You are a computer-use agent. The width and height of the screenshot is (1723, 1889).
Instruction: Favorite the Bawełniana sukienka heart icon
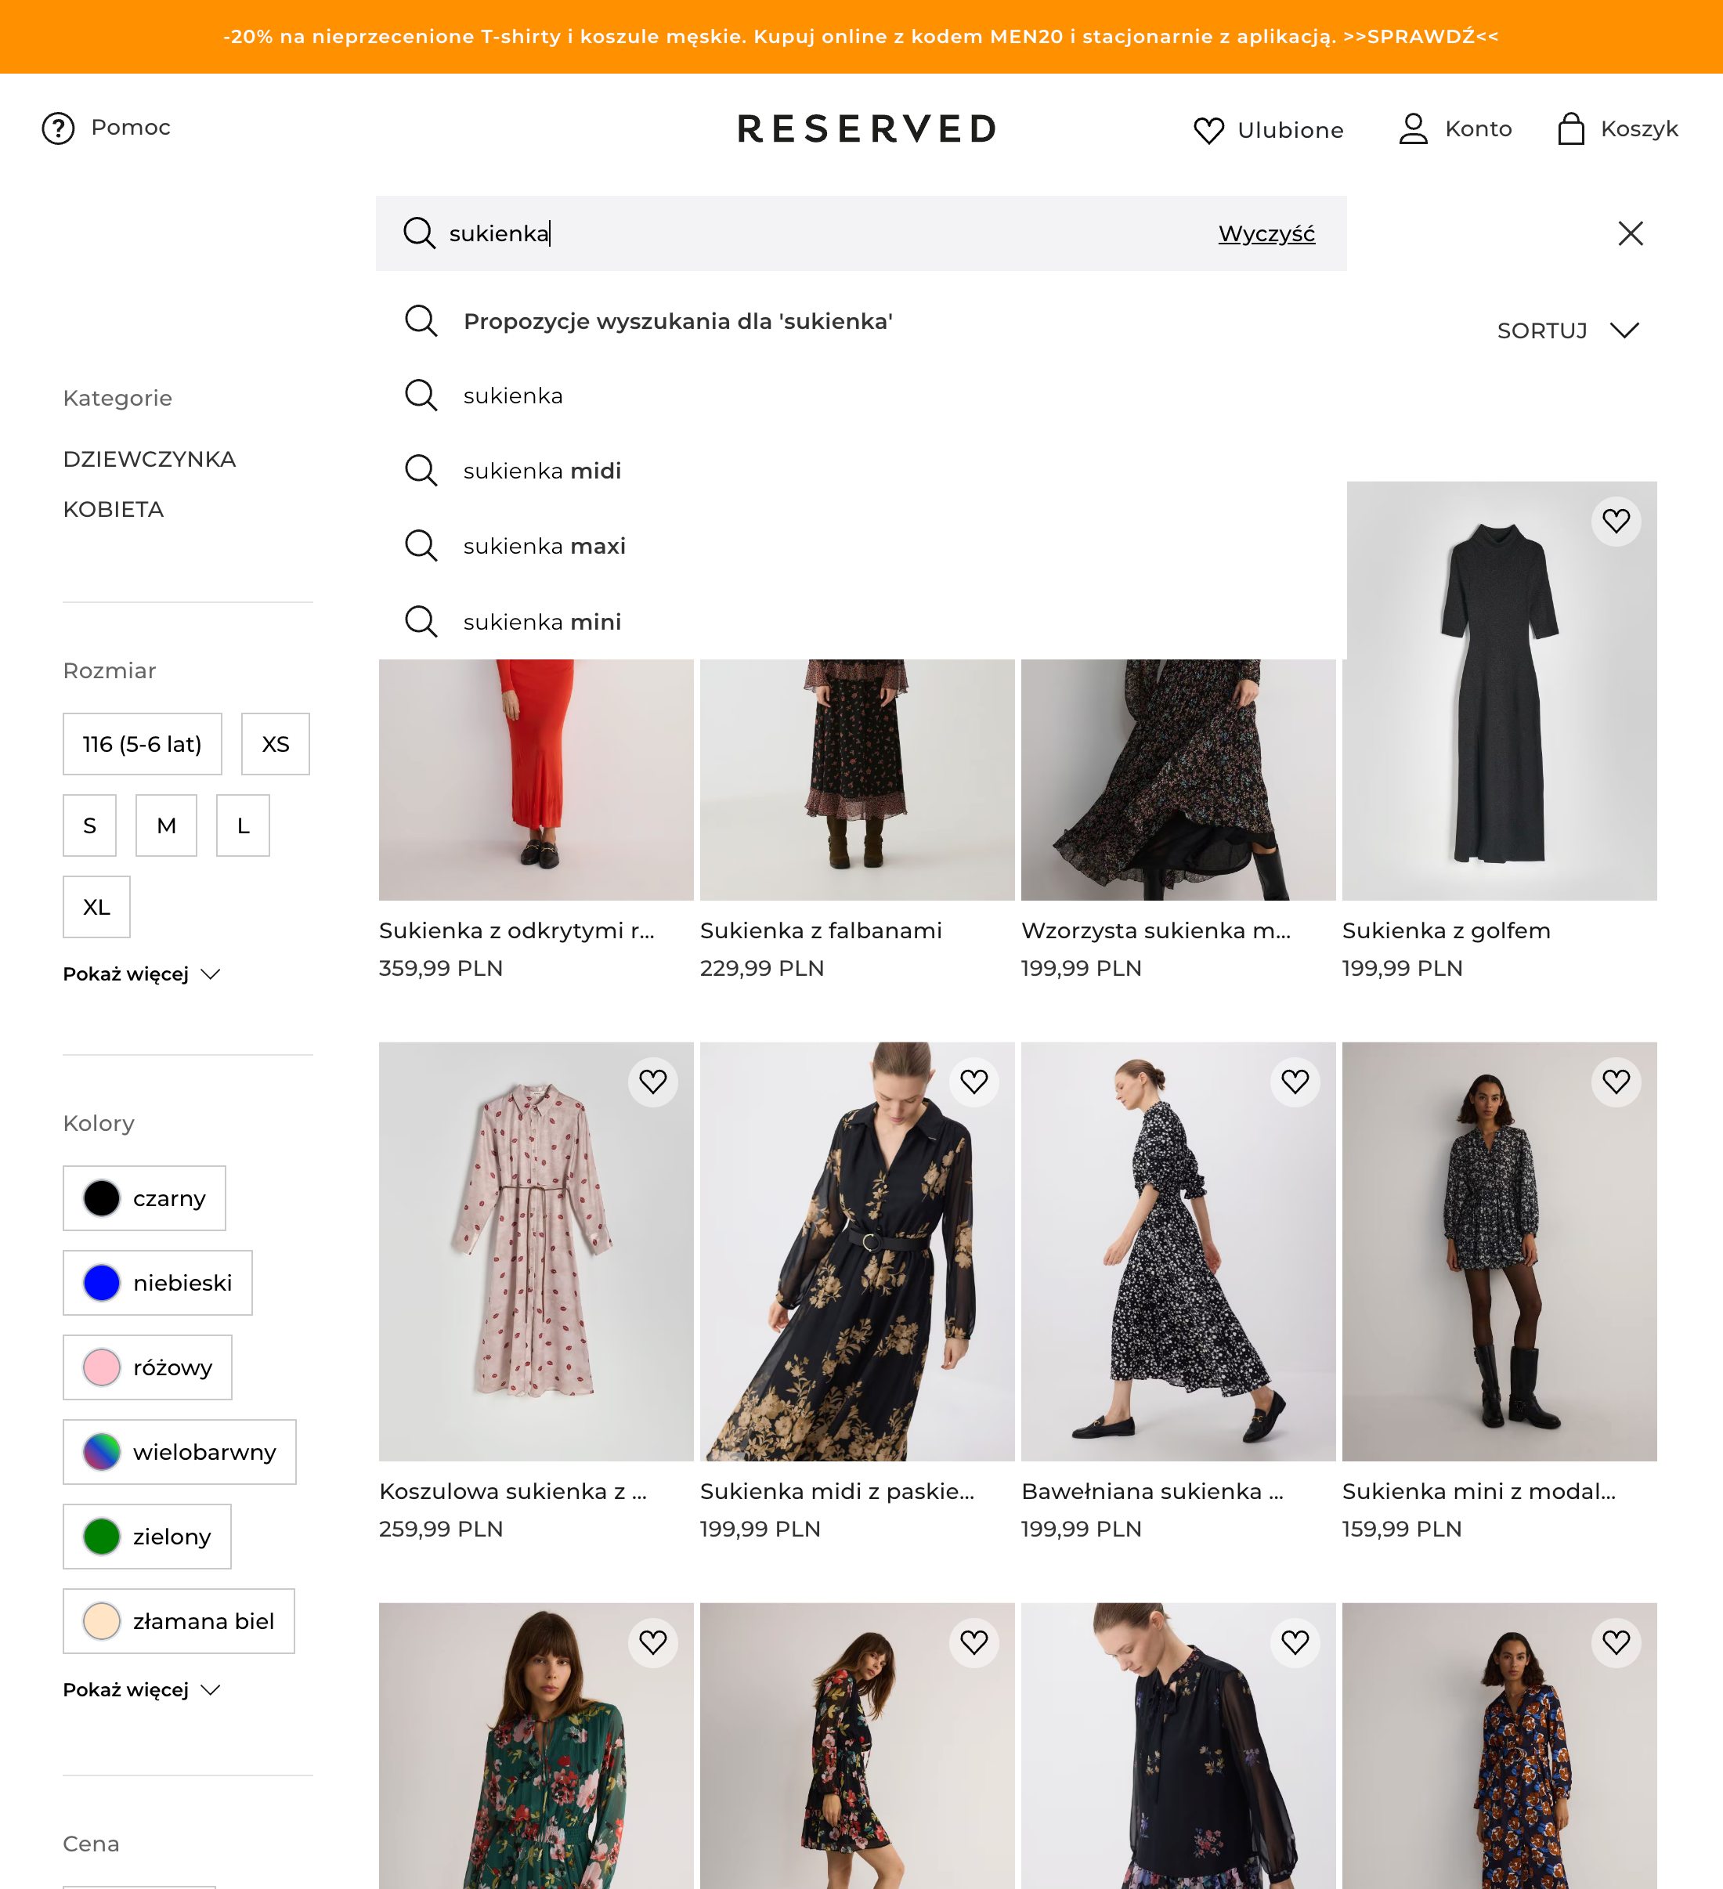[x=1295, y=1082]
